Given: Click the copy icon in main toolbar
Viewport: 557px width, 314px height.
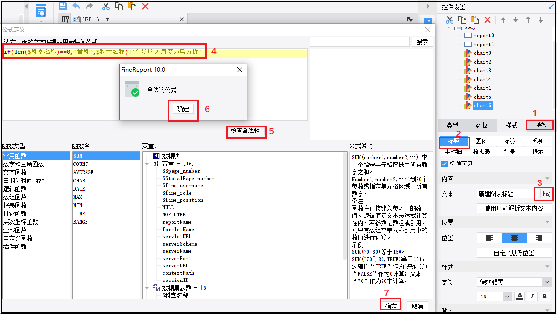Looking at the screenshot, I should coord(119,6).
